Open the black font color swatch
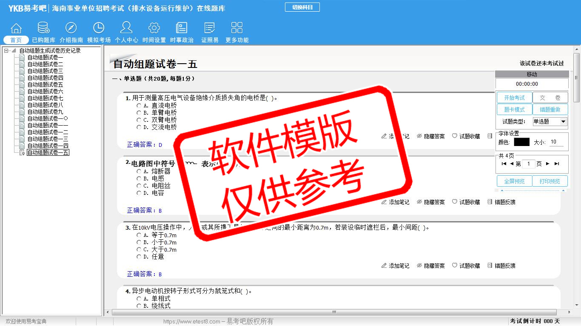 click(x=521, y=142)
